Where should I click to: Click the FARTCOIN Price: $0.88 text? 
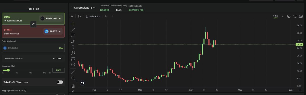pos(13,21)
